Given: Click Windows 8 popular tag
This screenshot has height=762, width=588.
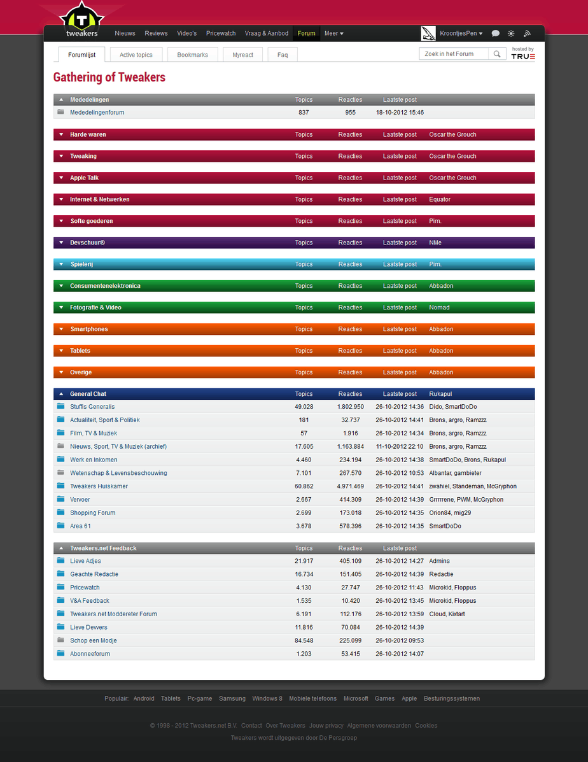Looking at the screenshot, I should (x=267, y=699).
